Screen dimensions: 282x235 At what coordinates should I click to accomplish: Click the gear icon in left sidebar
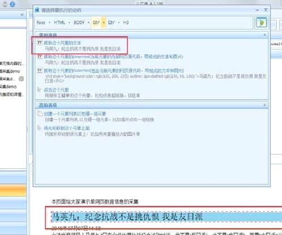(22, 79)
